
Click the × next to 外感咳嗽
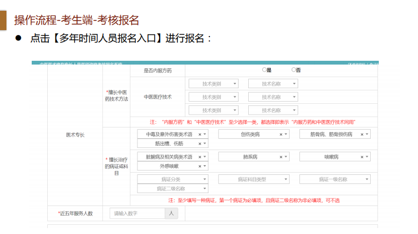(200, 166)
